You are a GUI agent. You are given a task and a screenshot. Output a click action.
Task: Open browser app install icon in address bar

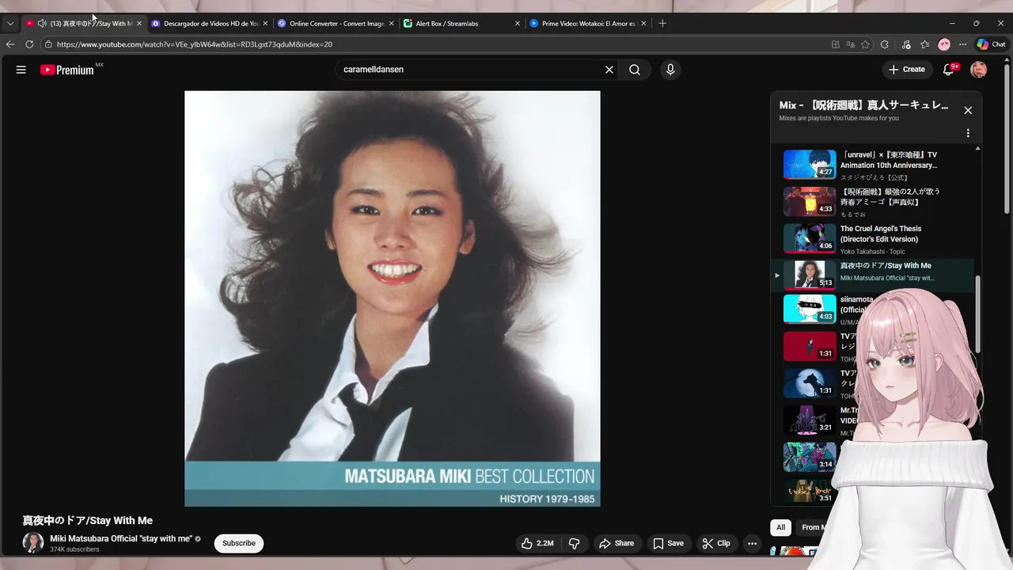coord(836,44)
